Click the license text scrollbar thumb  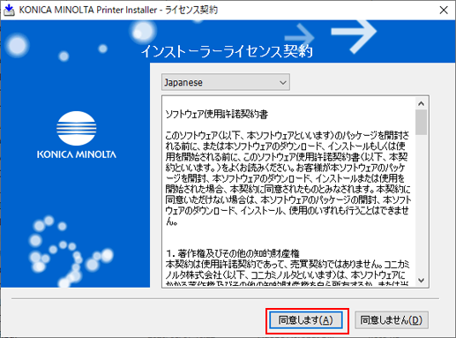(421, 122)
